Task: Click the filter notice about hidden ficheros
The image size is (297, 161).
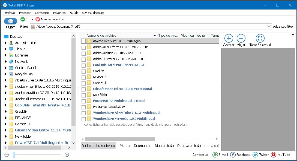Action: pos(136,125)
